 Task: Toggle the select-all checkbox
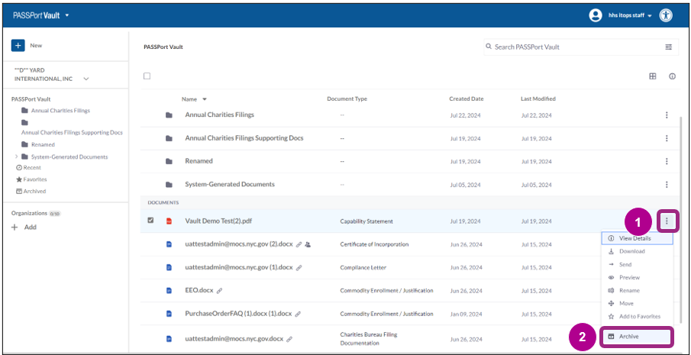tap(147, 76)
